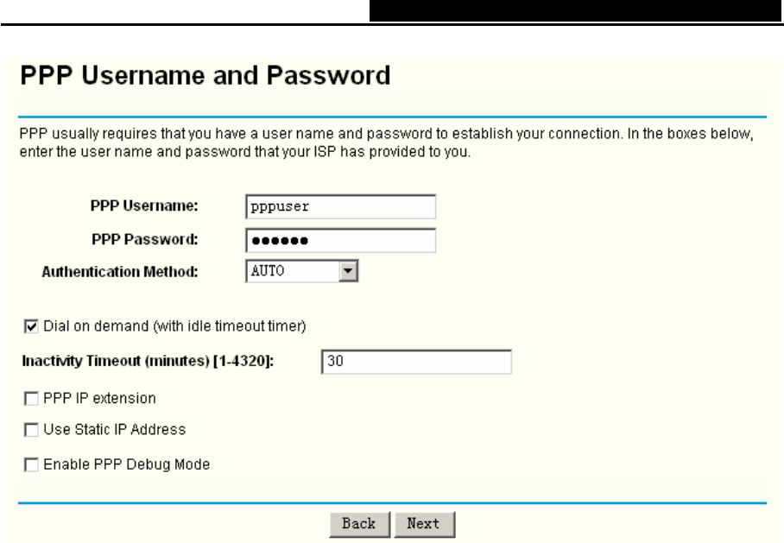This screenshot has height=543, width=784.
Task: Open the Authentication Method AUTO combo box
Action: click(x=302, y=271)
